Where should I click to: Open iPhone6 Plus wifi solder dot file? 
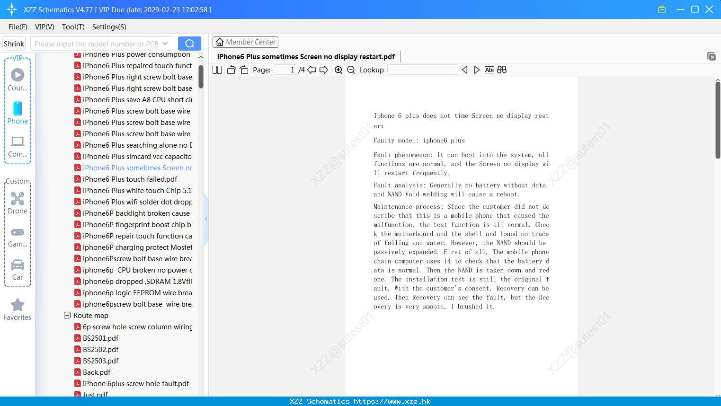134,202
